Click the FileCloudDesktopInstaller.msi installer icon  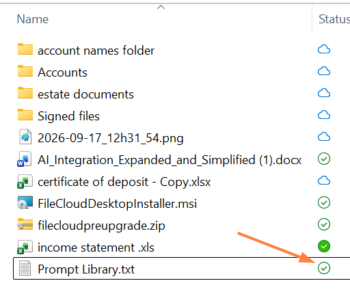(25, 202)
